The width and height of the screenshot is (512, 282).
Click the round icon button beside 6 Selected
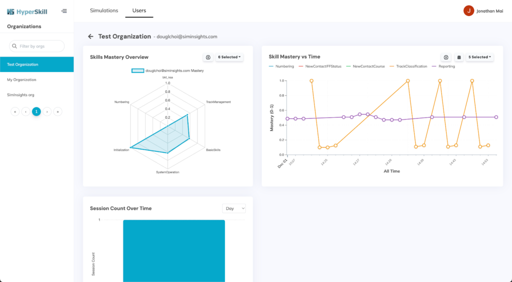pos(208,57)
